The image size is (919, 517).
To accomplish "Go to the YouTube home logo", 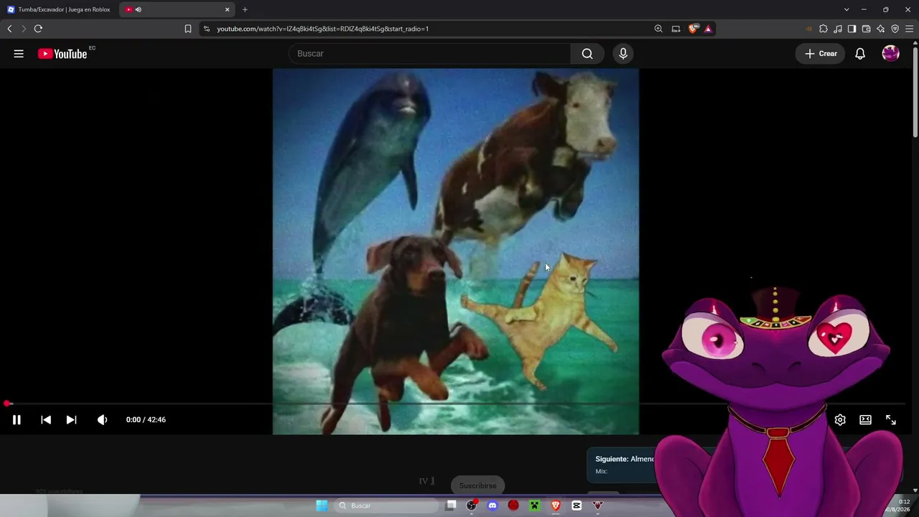I will pyautogui.click(x=62, y=54).
